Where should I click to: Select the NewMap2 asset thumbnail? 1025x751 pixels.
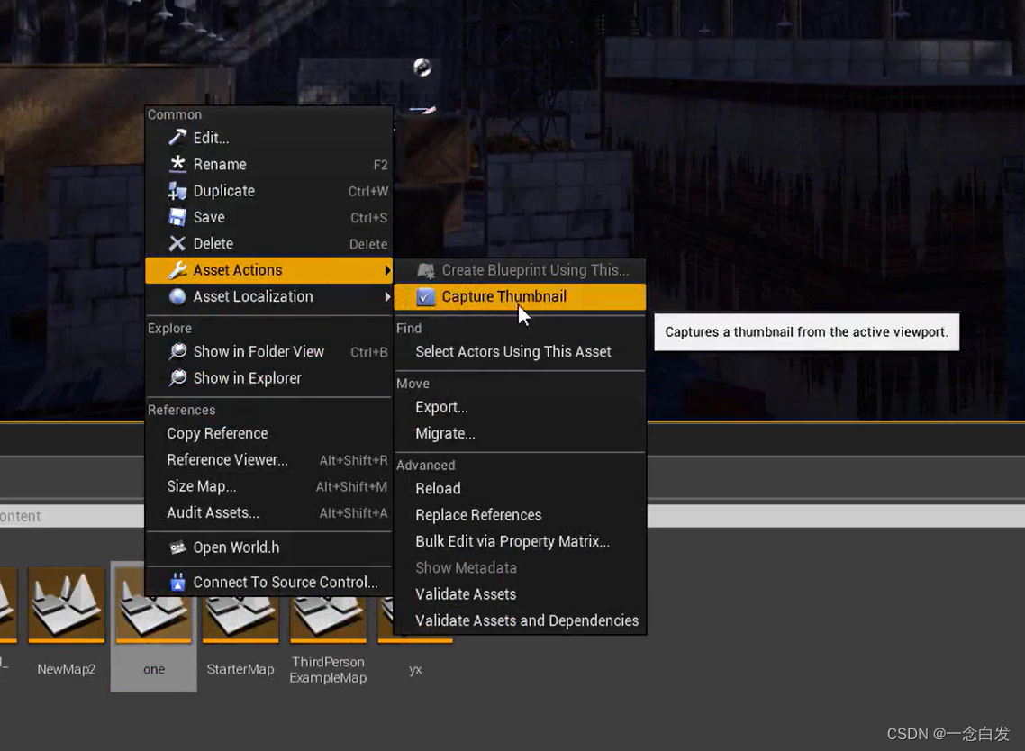click(66, 604)
